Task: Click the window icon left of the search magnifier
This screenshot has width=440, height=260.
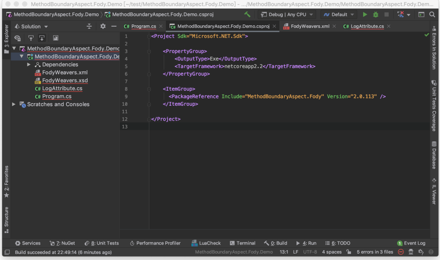Action: point(421,15)
